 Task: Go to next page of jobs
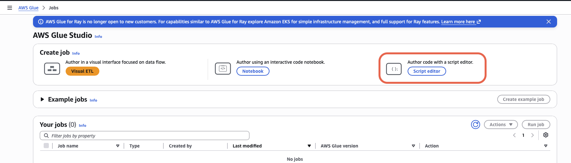(533, 135)
